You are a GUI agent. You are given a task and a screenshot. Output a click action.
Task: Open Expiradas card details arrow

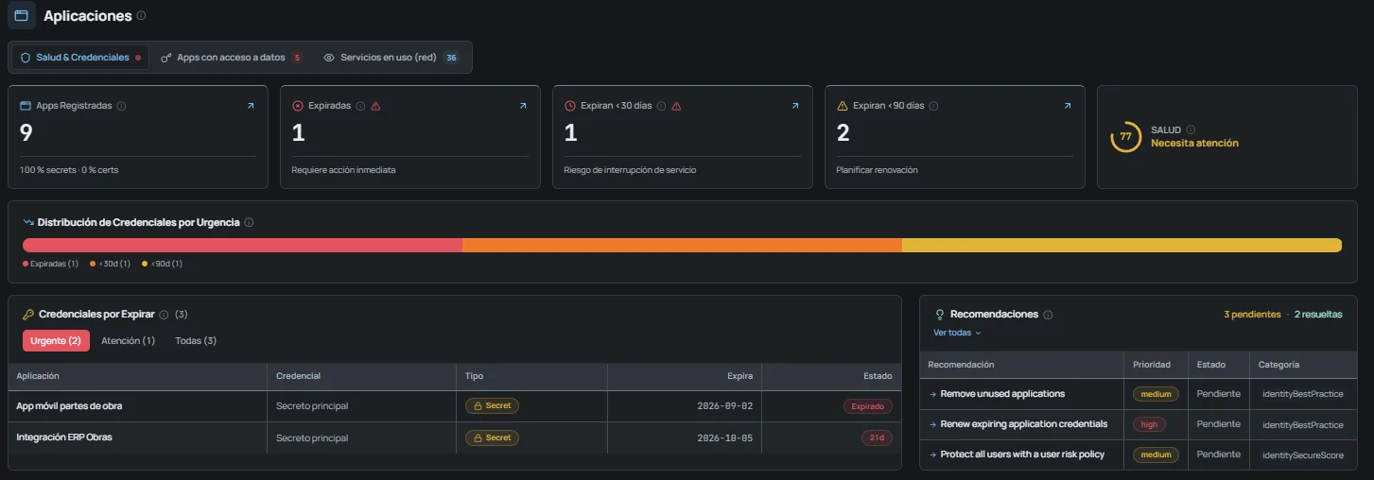[x=523, y=106]
